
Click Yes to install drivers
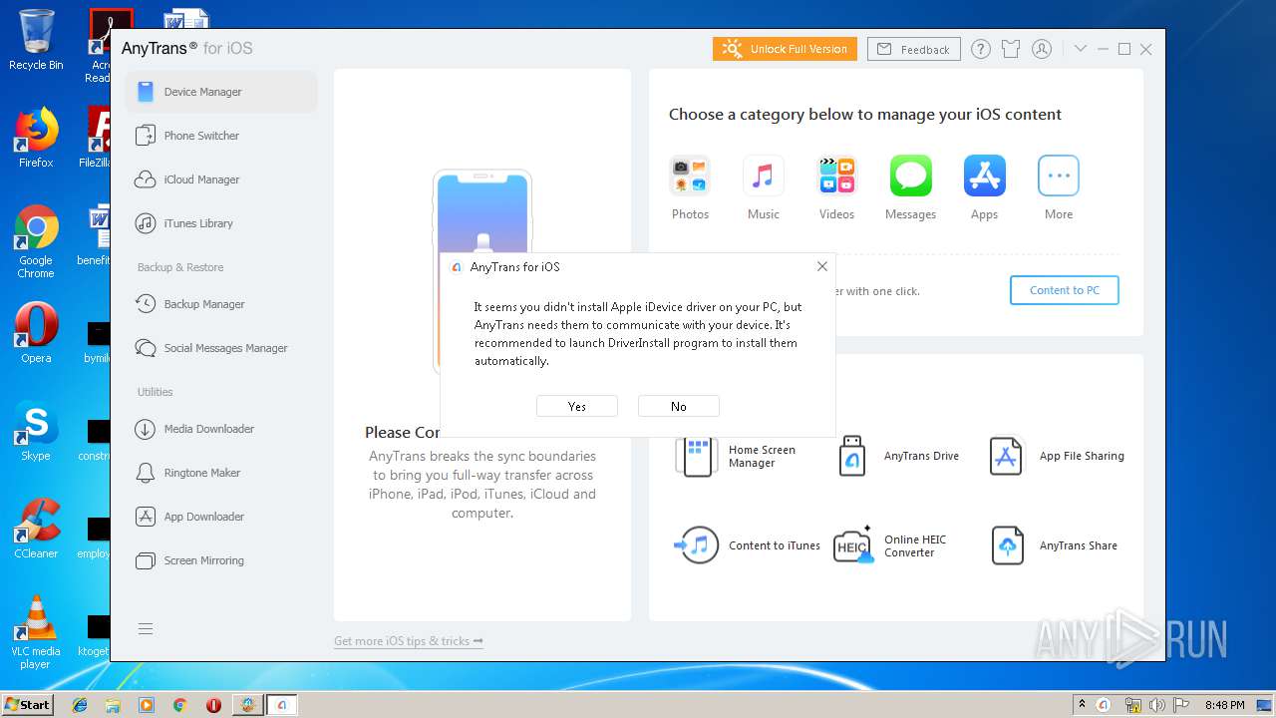coord(577,406)
